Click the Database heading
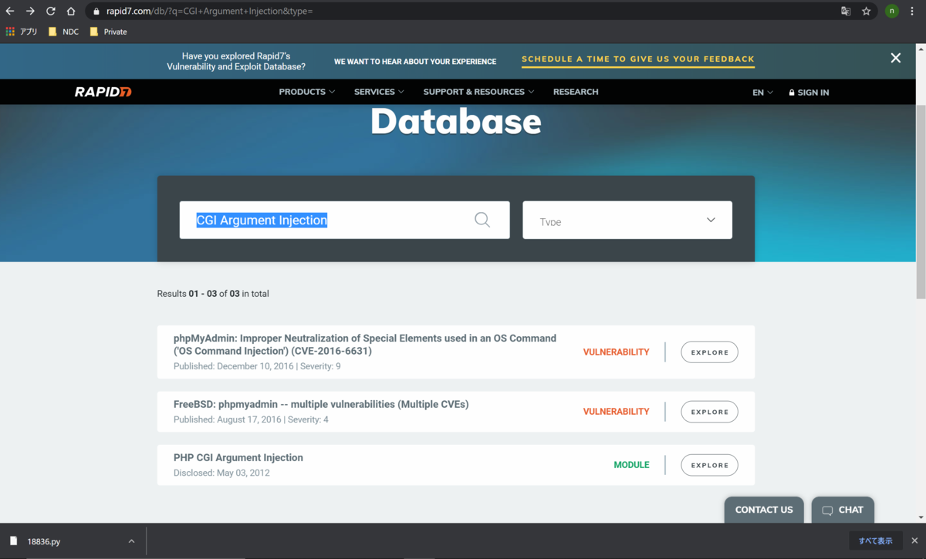 tap(456, 121)
